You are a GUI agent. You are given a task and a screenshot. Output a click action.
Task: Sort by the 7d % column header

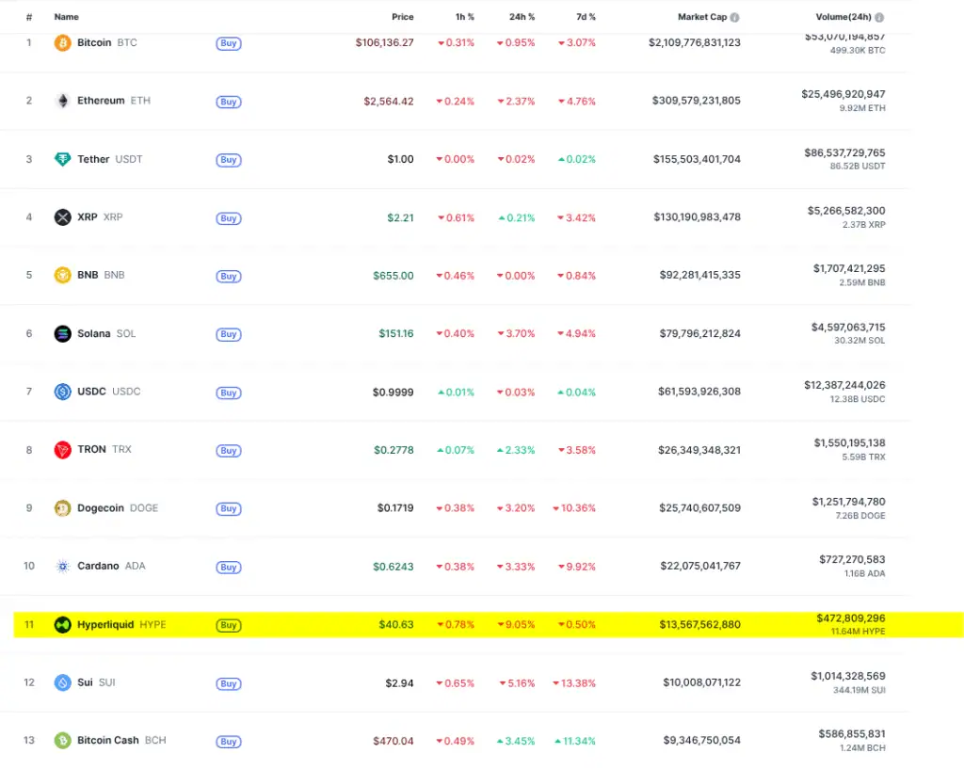tap(586, 17)
